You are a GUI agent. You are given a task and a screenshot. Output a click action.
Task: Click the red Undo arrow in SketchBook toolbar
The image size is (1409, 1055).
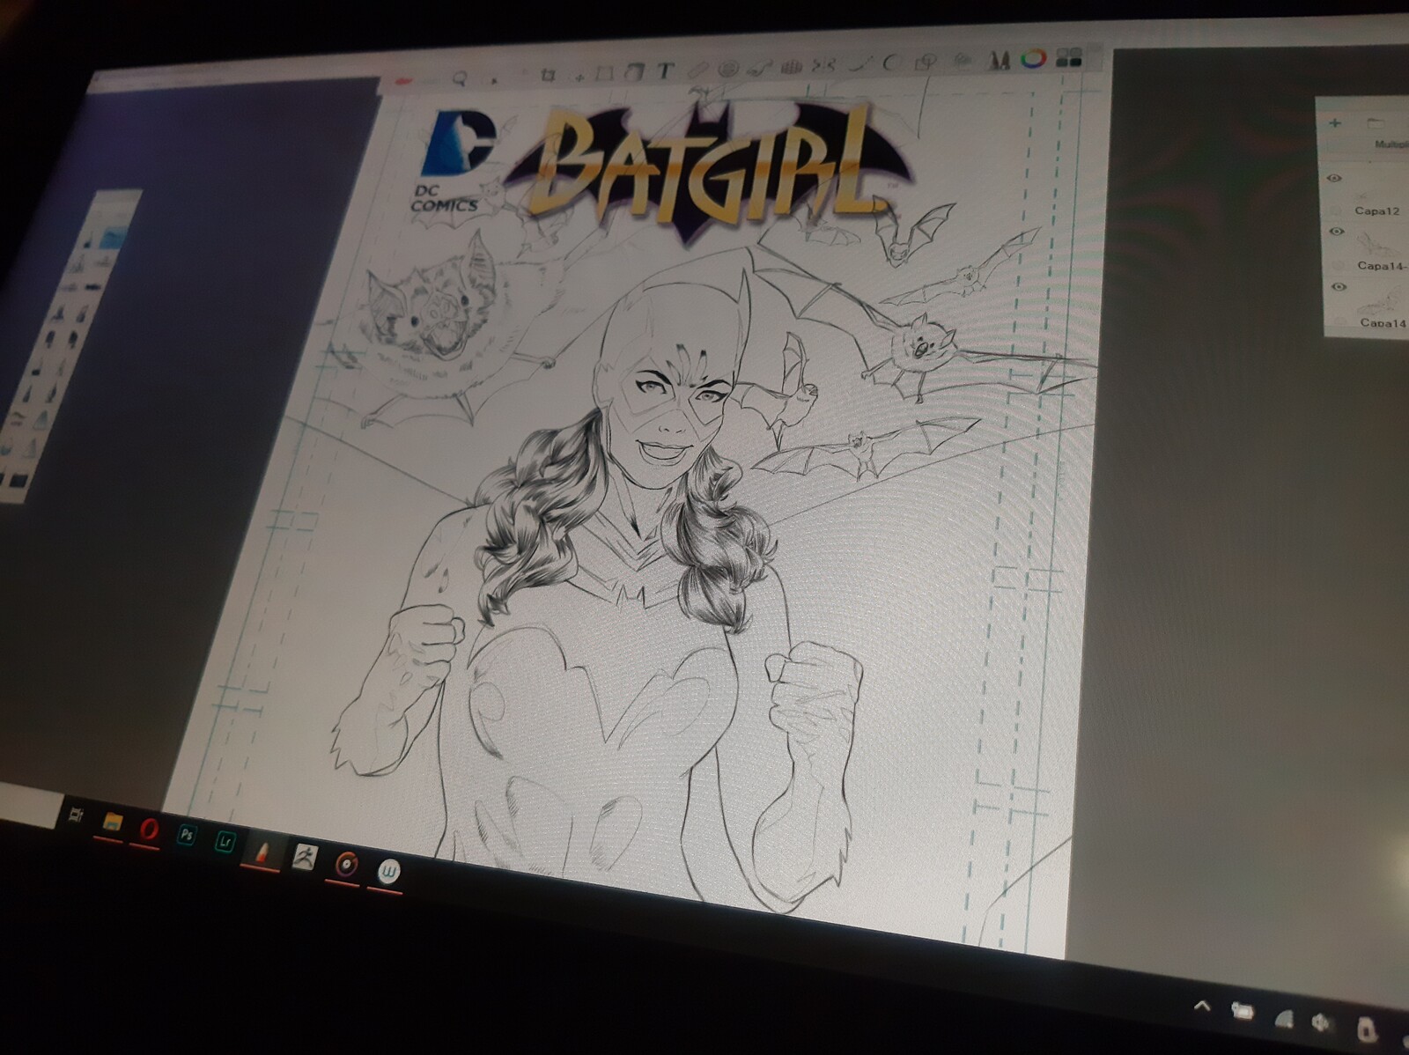(x=403, y=81)
